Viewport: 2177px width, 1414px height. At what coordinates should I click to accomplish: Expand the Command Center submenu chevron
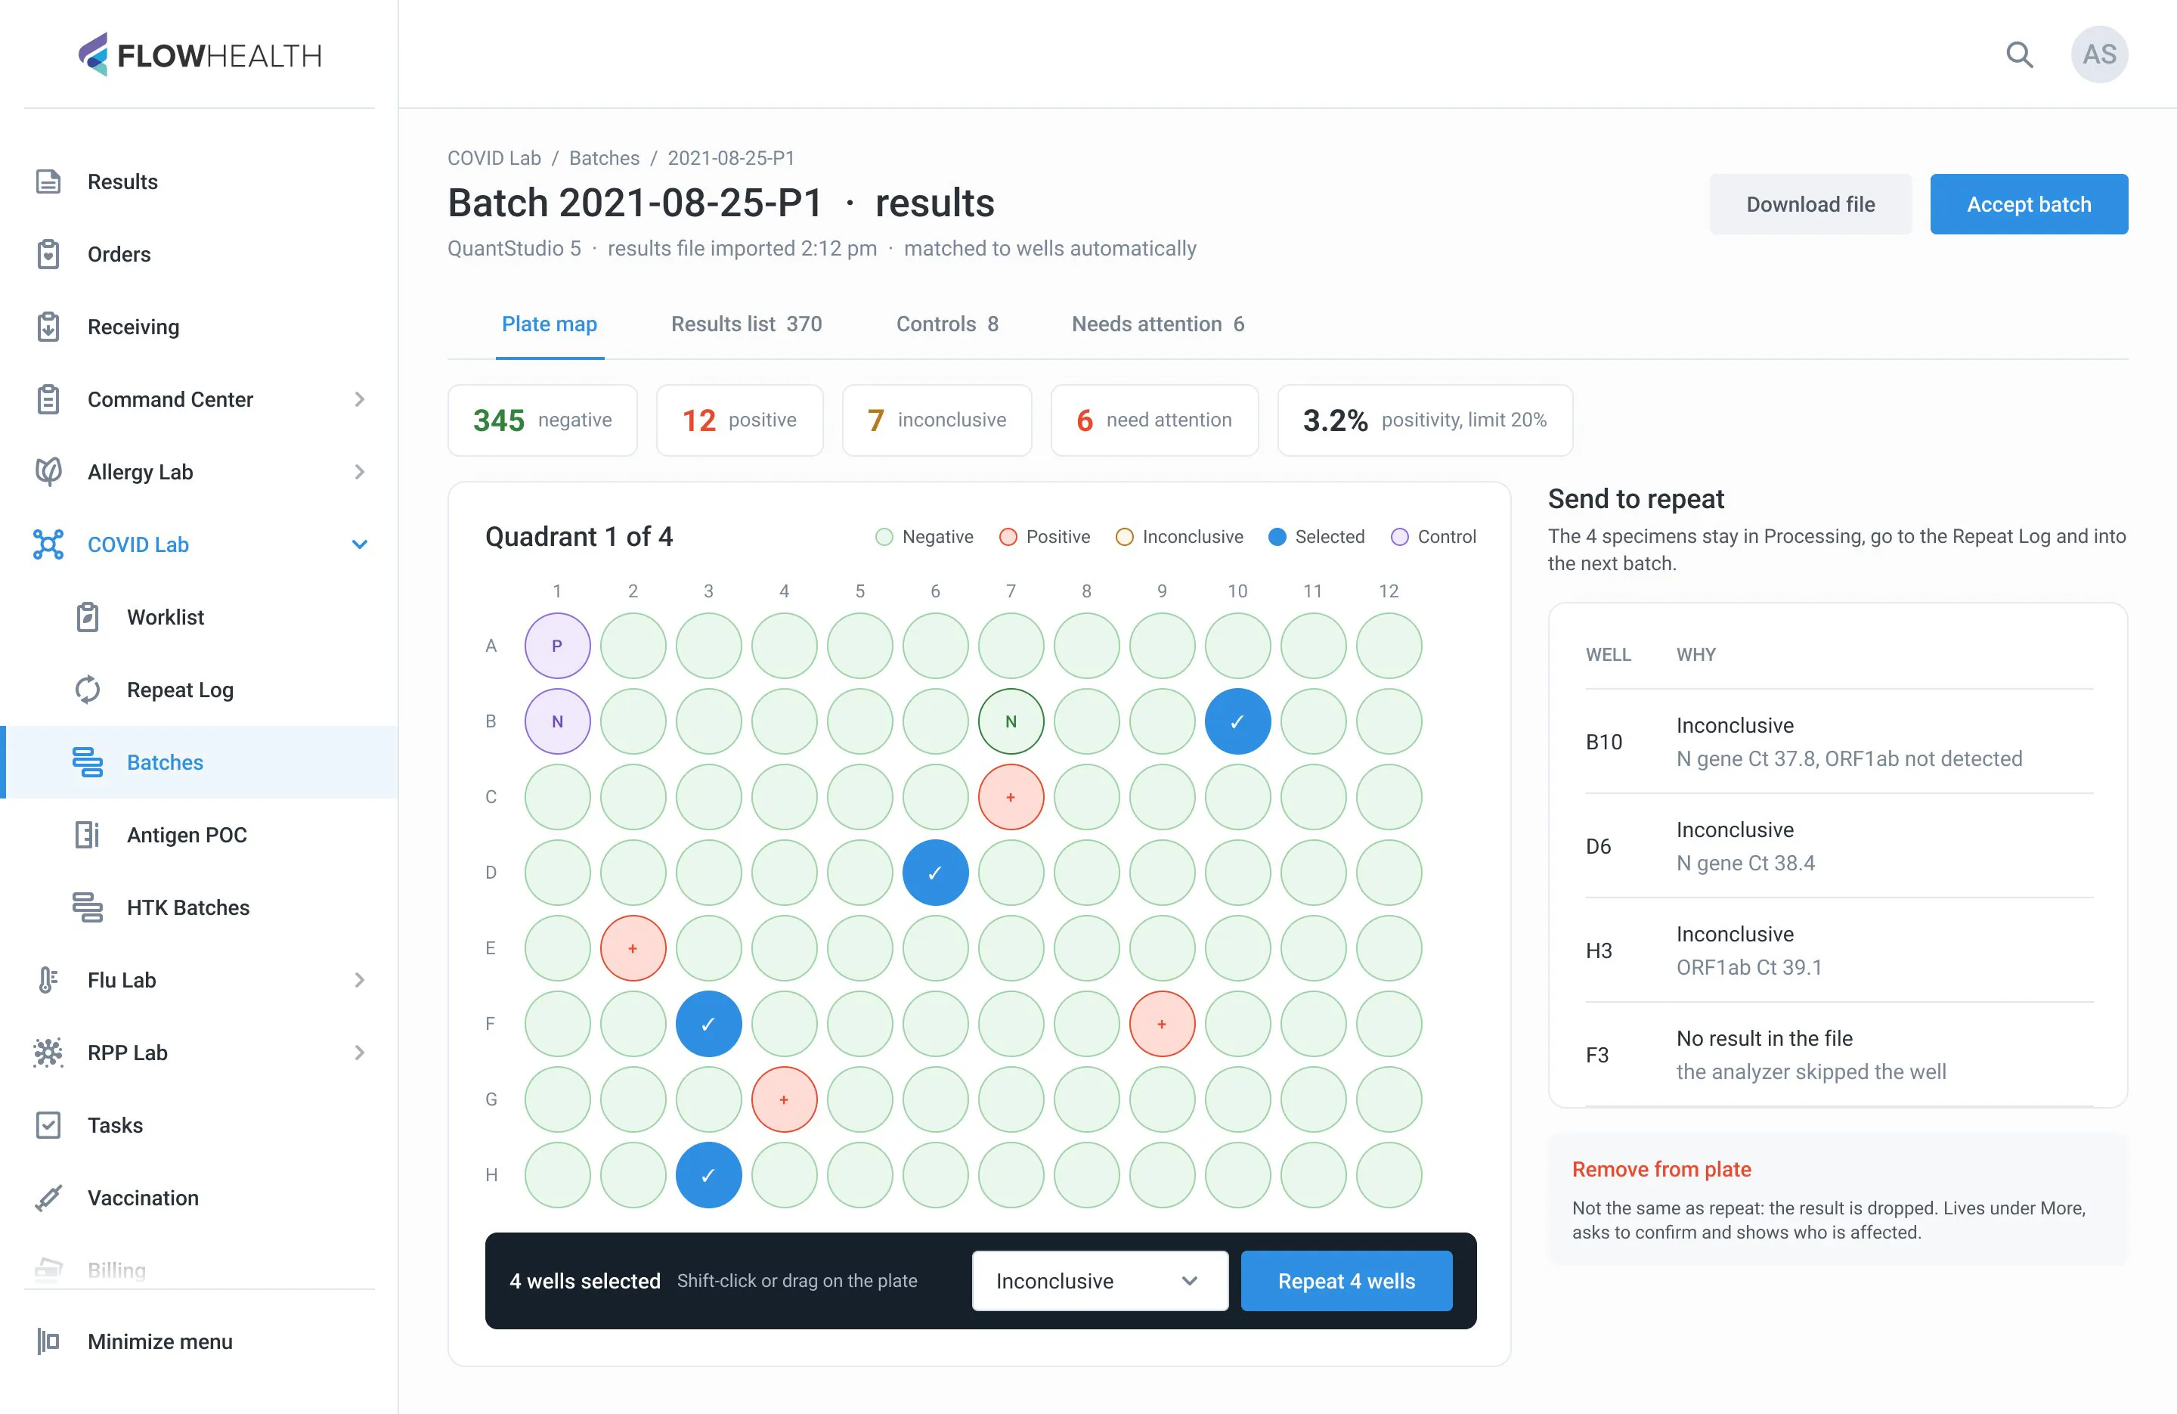click(360, 399)
